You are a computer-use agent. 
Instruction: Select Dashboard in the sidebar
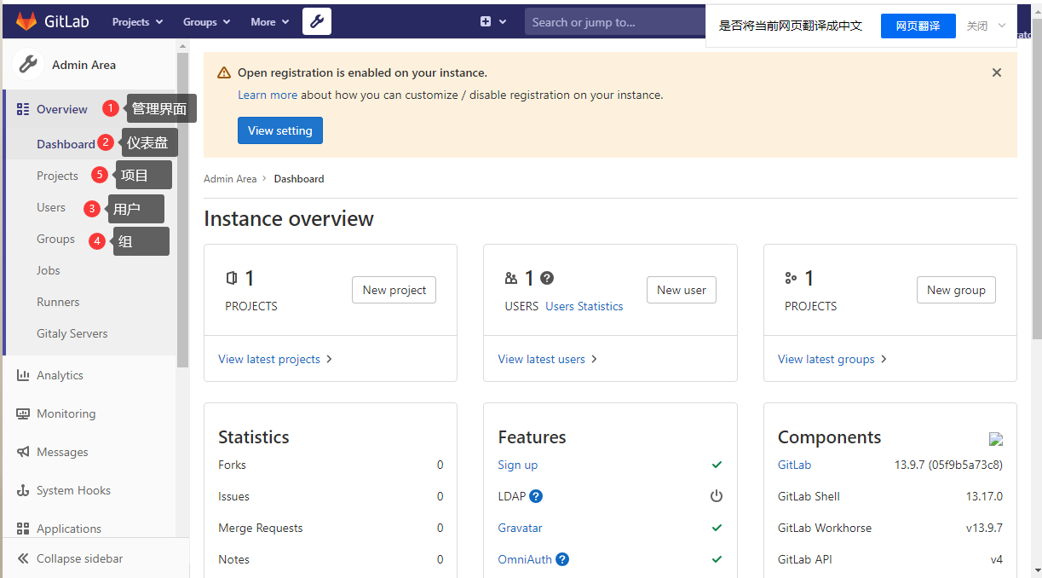click(66, 144)
